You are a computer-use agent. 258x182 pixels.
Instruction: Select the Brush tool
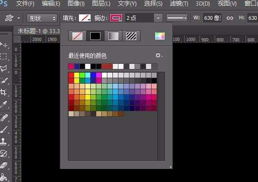[x=4, y=130]
